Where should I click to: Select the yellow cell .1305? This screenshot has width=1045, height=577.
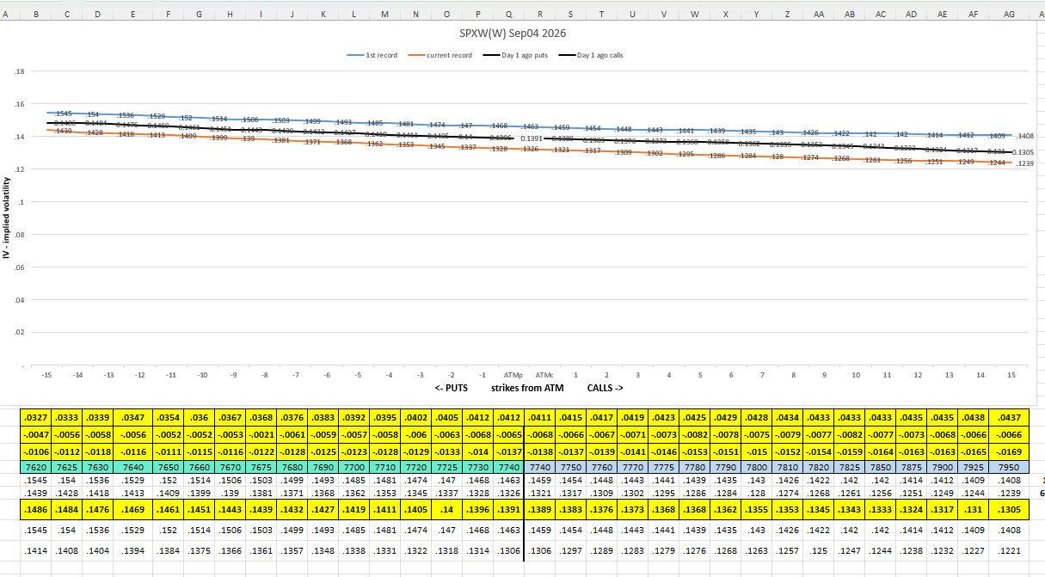point(1008,510)
